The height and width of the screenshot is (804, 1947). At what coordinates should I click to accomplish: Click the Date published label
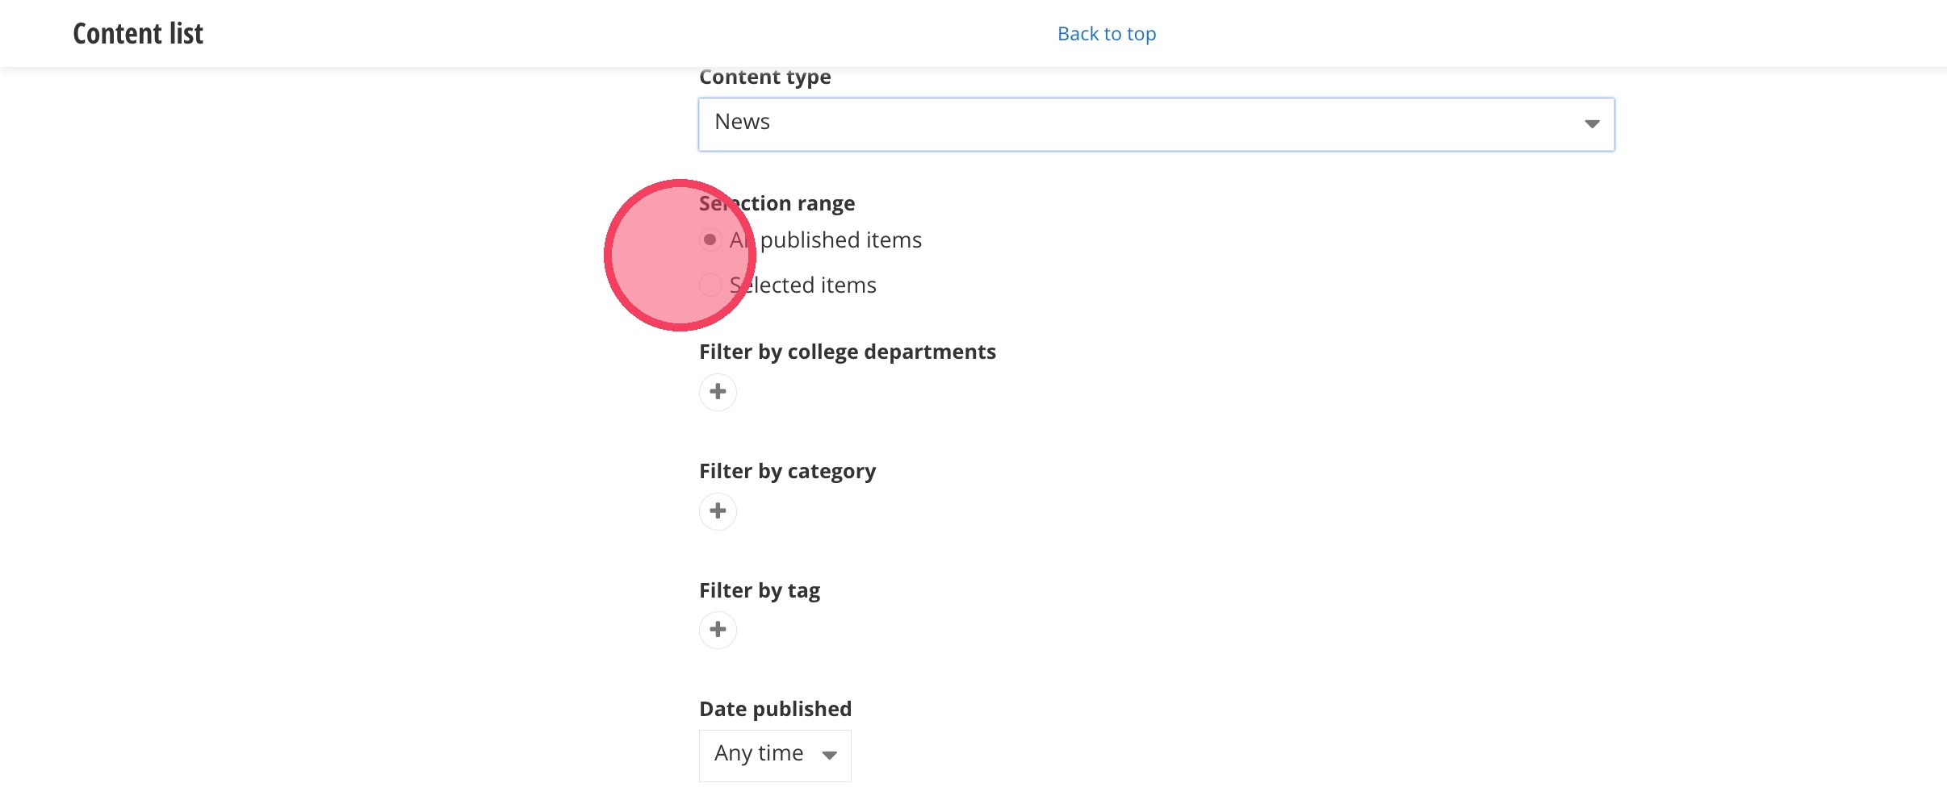coord(775,709)
